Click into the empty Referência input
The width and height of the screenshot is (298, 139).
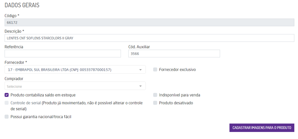[63, 54]
